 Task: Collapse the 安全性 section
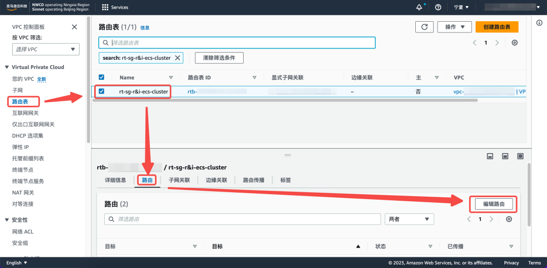pyautogui.click(x=7, y=220)
